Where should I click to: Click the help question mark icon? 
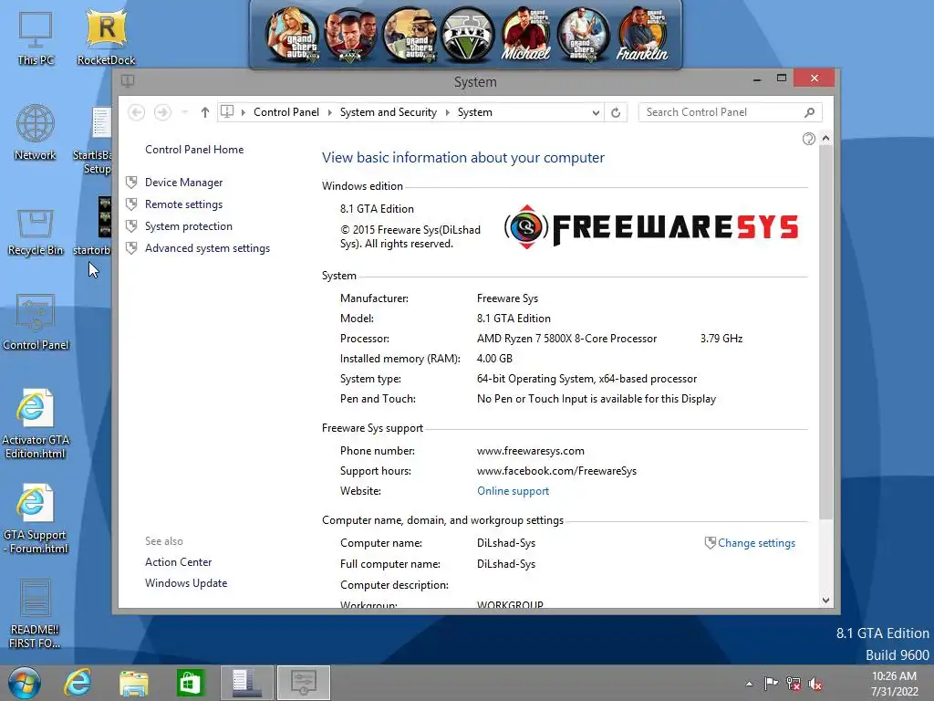tap(808, 139)
